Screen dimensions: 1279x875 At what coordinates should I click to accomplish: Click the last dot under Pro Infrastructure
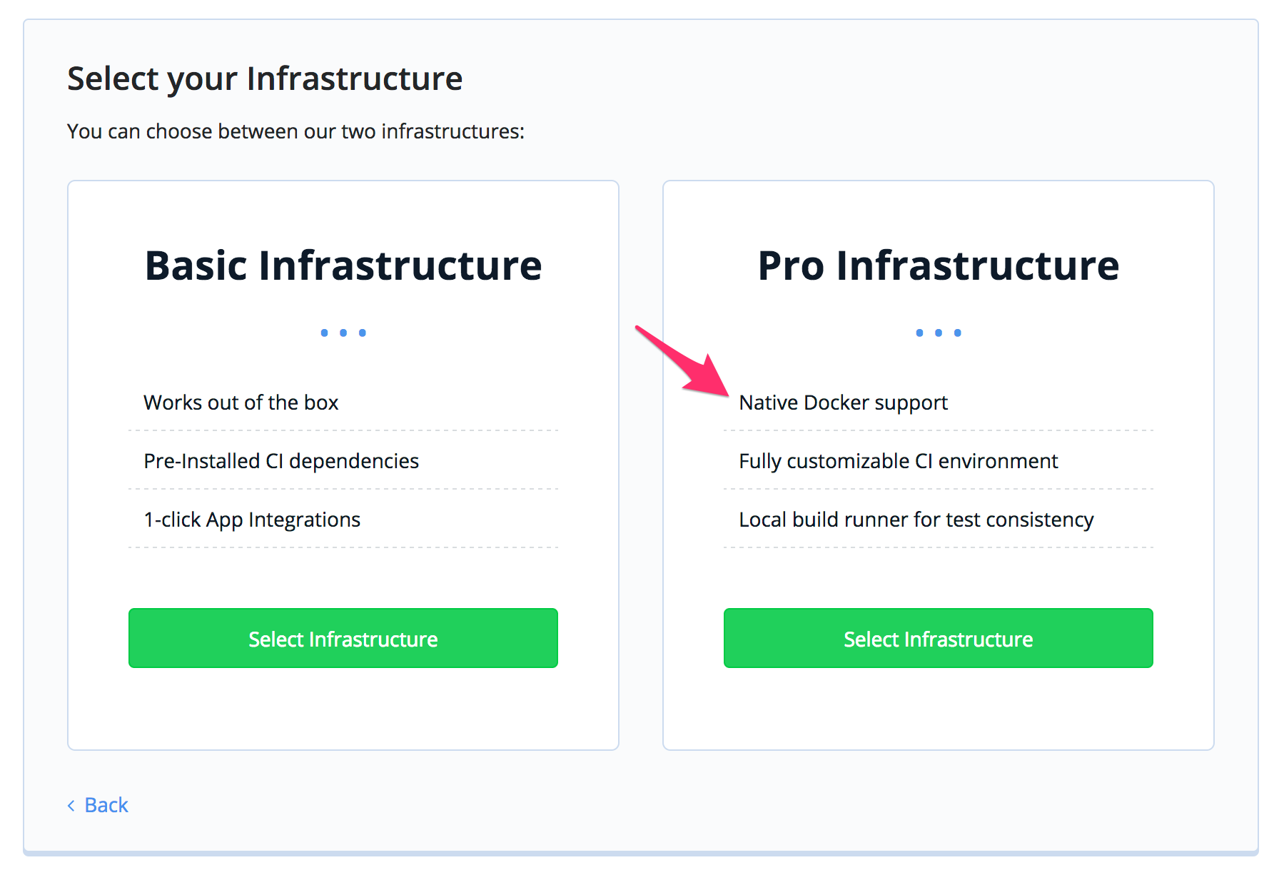point(958,333)
